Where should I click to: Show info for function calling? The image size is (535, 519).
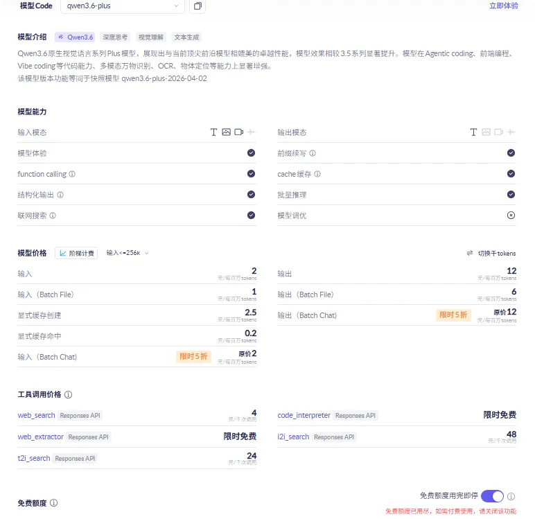[72, 174]
